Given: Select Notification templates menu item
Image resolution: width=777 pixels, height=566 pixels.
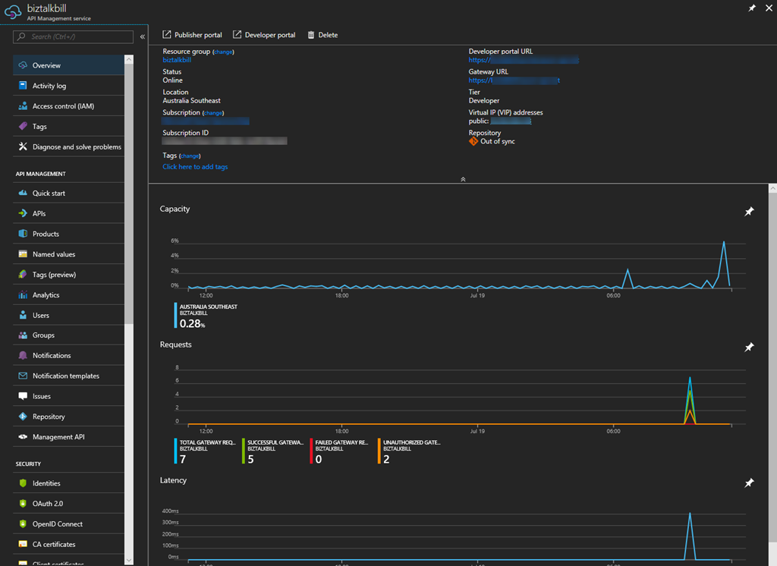Looking at the screenshot, I should coord(68,376).
